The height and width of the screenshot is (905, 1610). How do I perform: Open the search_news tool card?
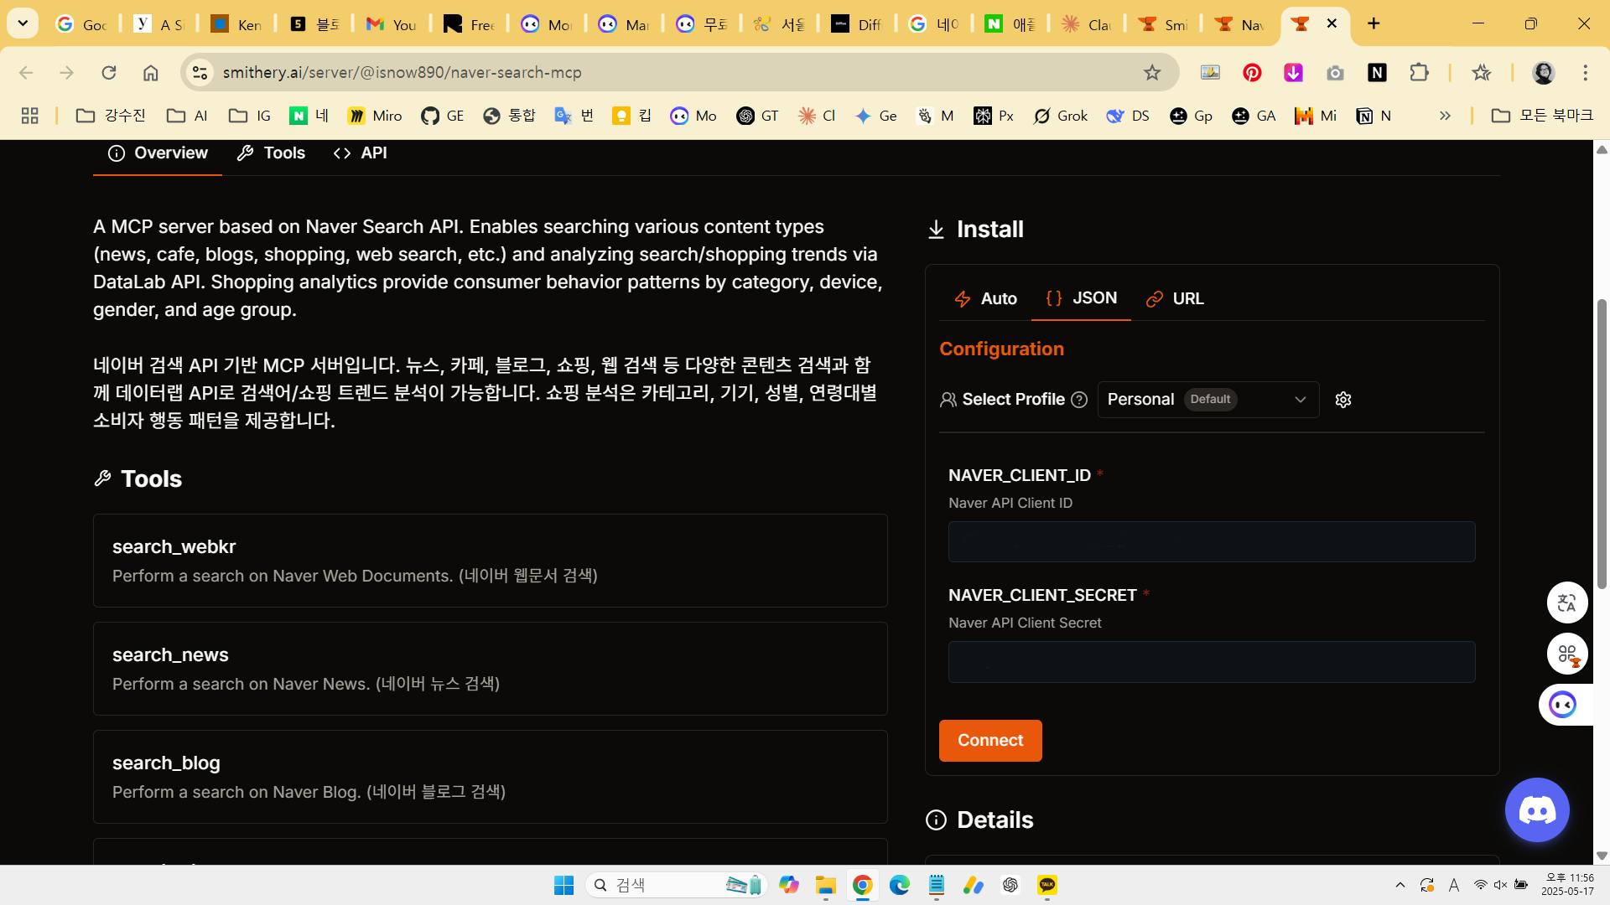tap(490, 668)
